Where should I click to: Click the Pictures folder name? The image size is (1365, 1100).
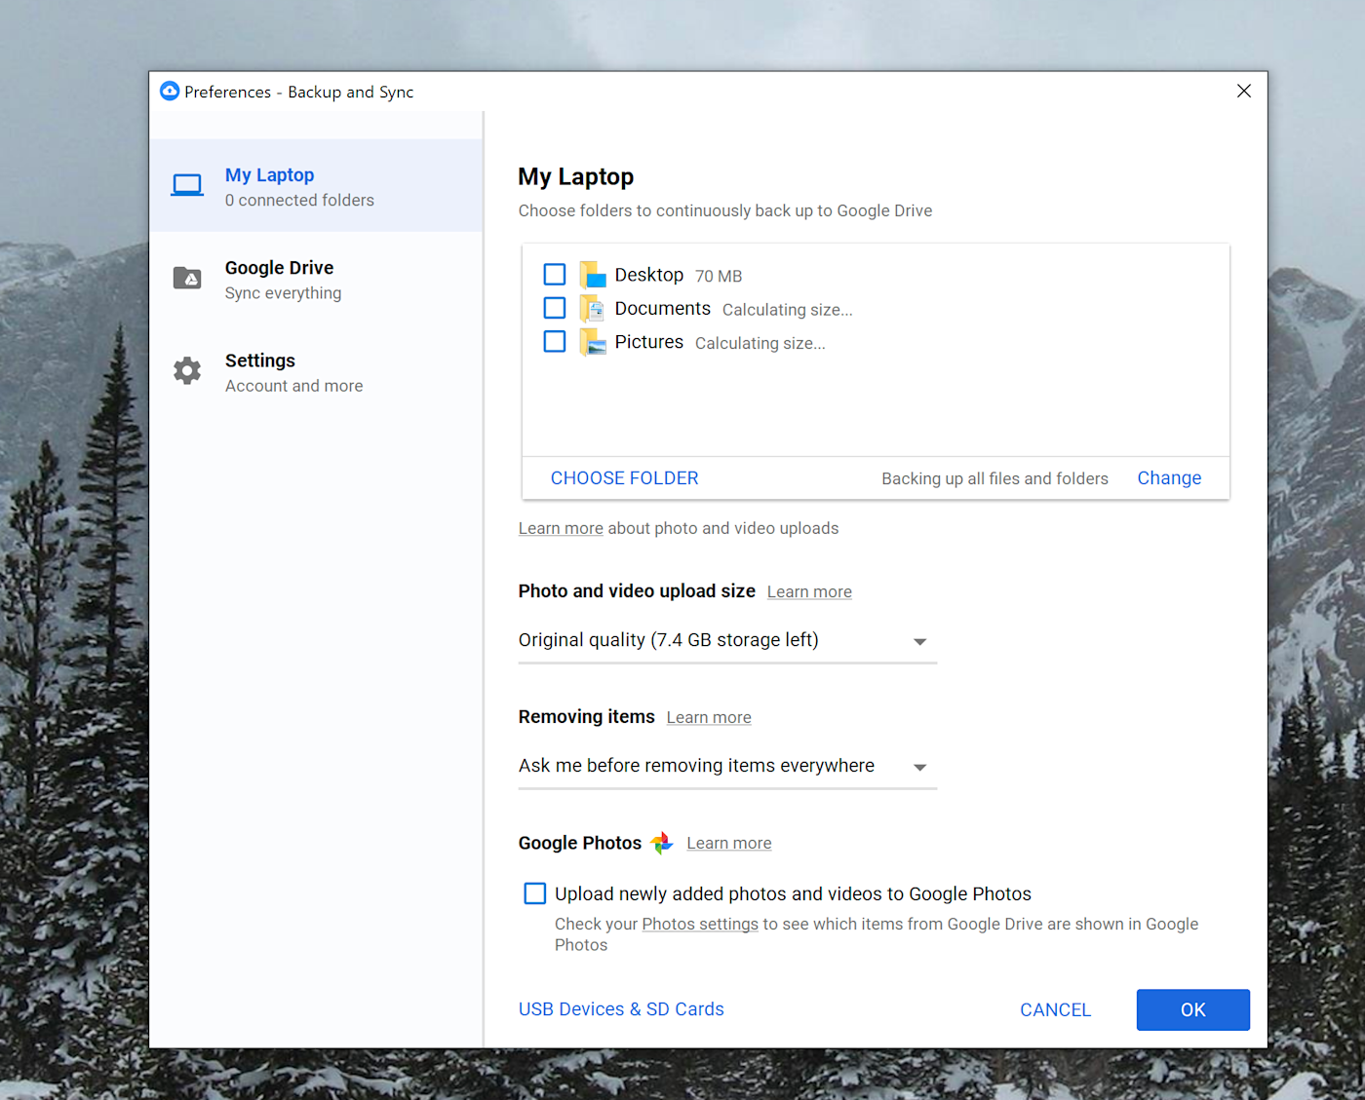coord(649,342)
